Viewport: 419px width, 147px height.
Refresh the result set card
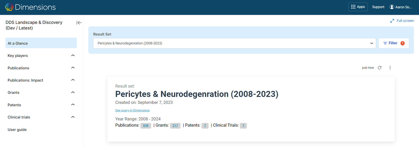tap(380, 68)
